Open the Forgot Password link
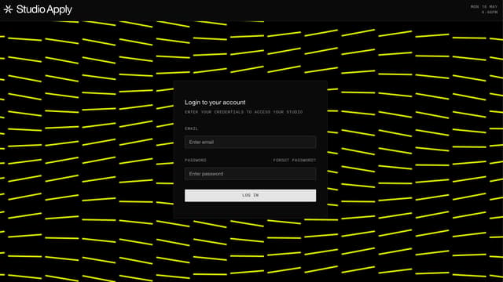The image size is (503, 282). click(295, 160)
